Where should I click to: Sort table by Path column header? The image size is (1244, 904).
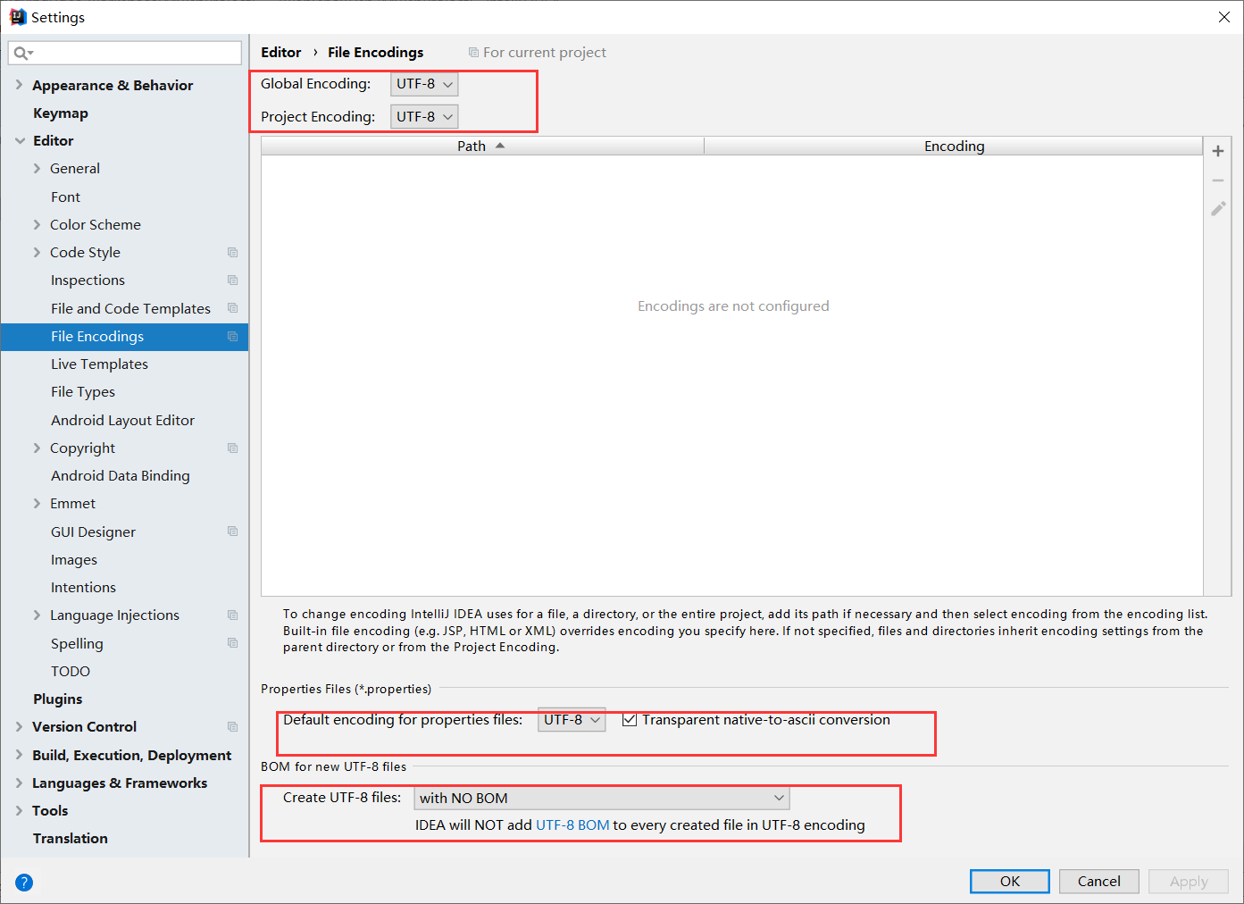pyautogui.click(x=482, y=146)
